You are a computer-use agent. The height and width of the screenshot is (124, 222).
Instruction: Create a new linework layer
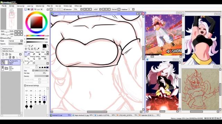pos(7,54)
